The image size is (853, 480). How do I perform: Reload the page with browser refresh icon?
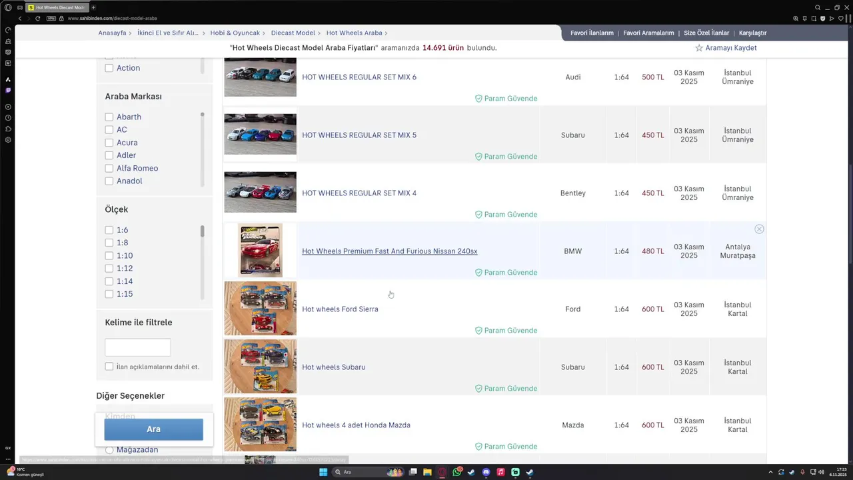(x=38, y=18)
